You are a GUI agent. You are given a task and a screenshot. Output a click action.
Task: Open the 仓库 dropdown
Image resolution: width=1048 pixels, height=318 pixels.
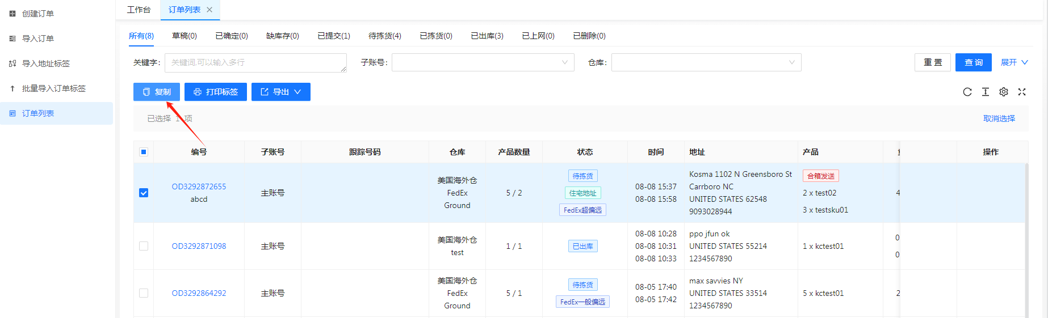pyautogui.click(x=706, y=62)
